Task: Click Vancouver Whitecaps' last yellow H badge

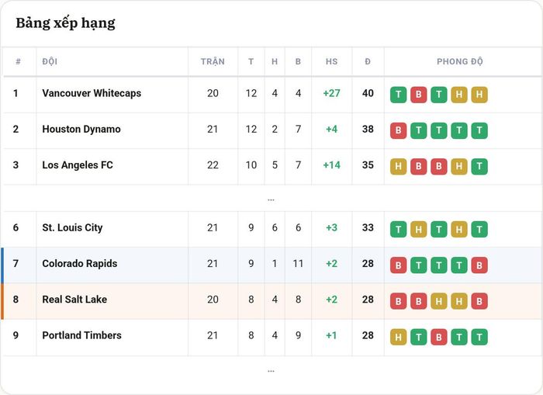Action: point(479,95)
